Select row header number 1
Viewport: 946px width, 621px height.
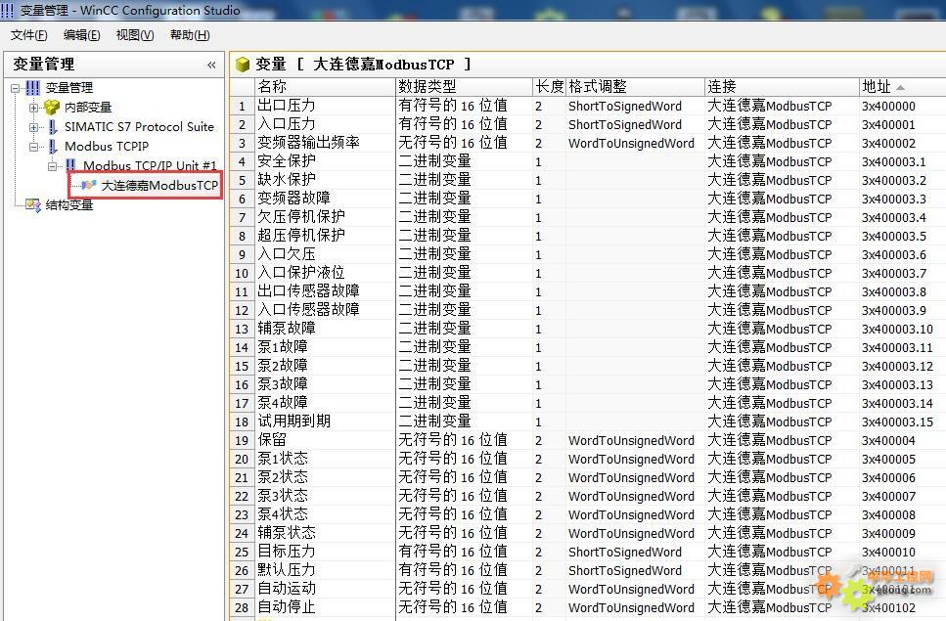pos(242,107)
